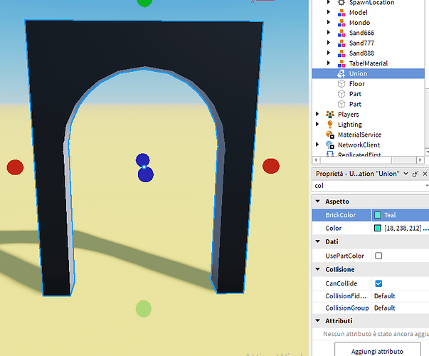Click the Union operation icon
Viewport: 429px width, 356px height.
tap(341, 73)
